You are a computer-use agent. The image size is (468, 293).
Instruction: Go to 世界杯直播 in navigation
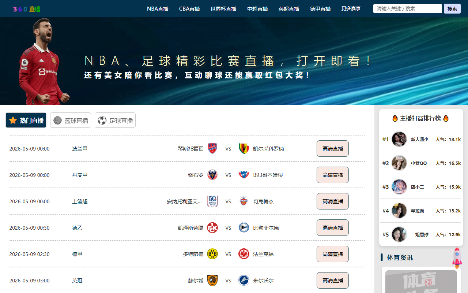[223, 9]
